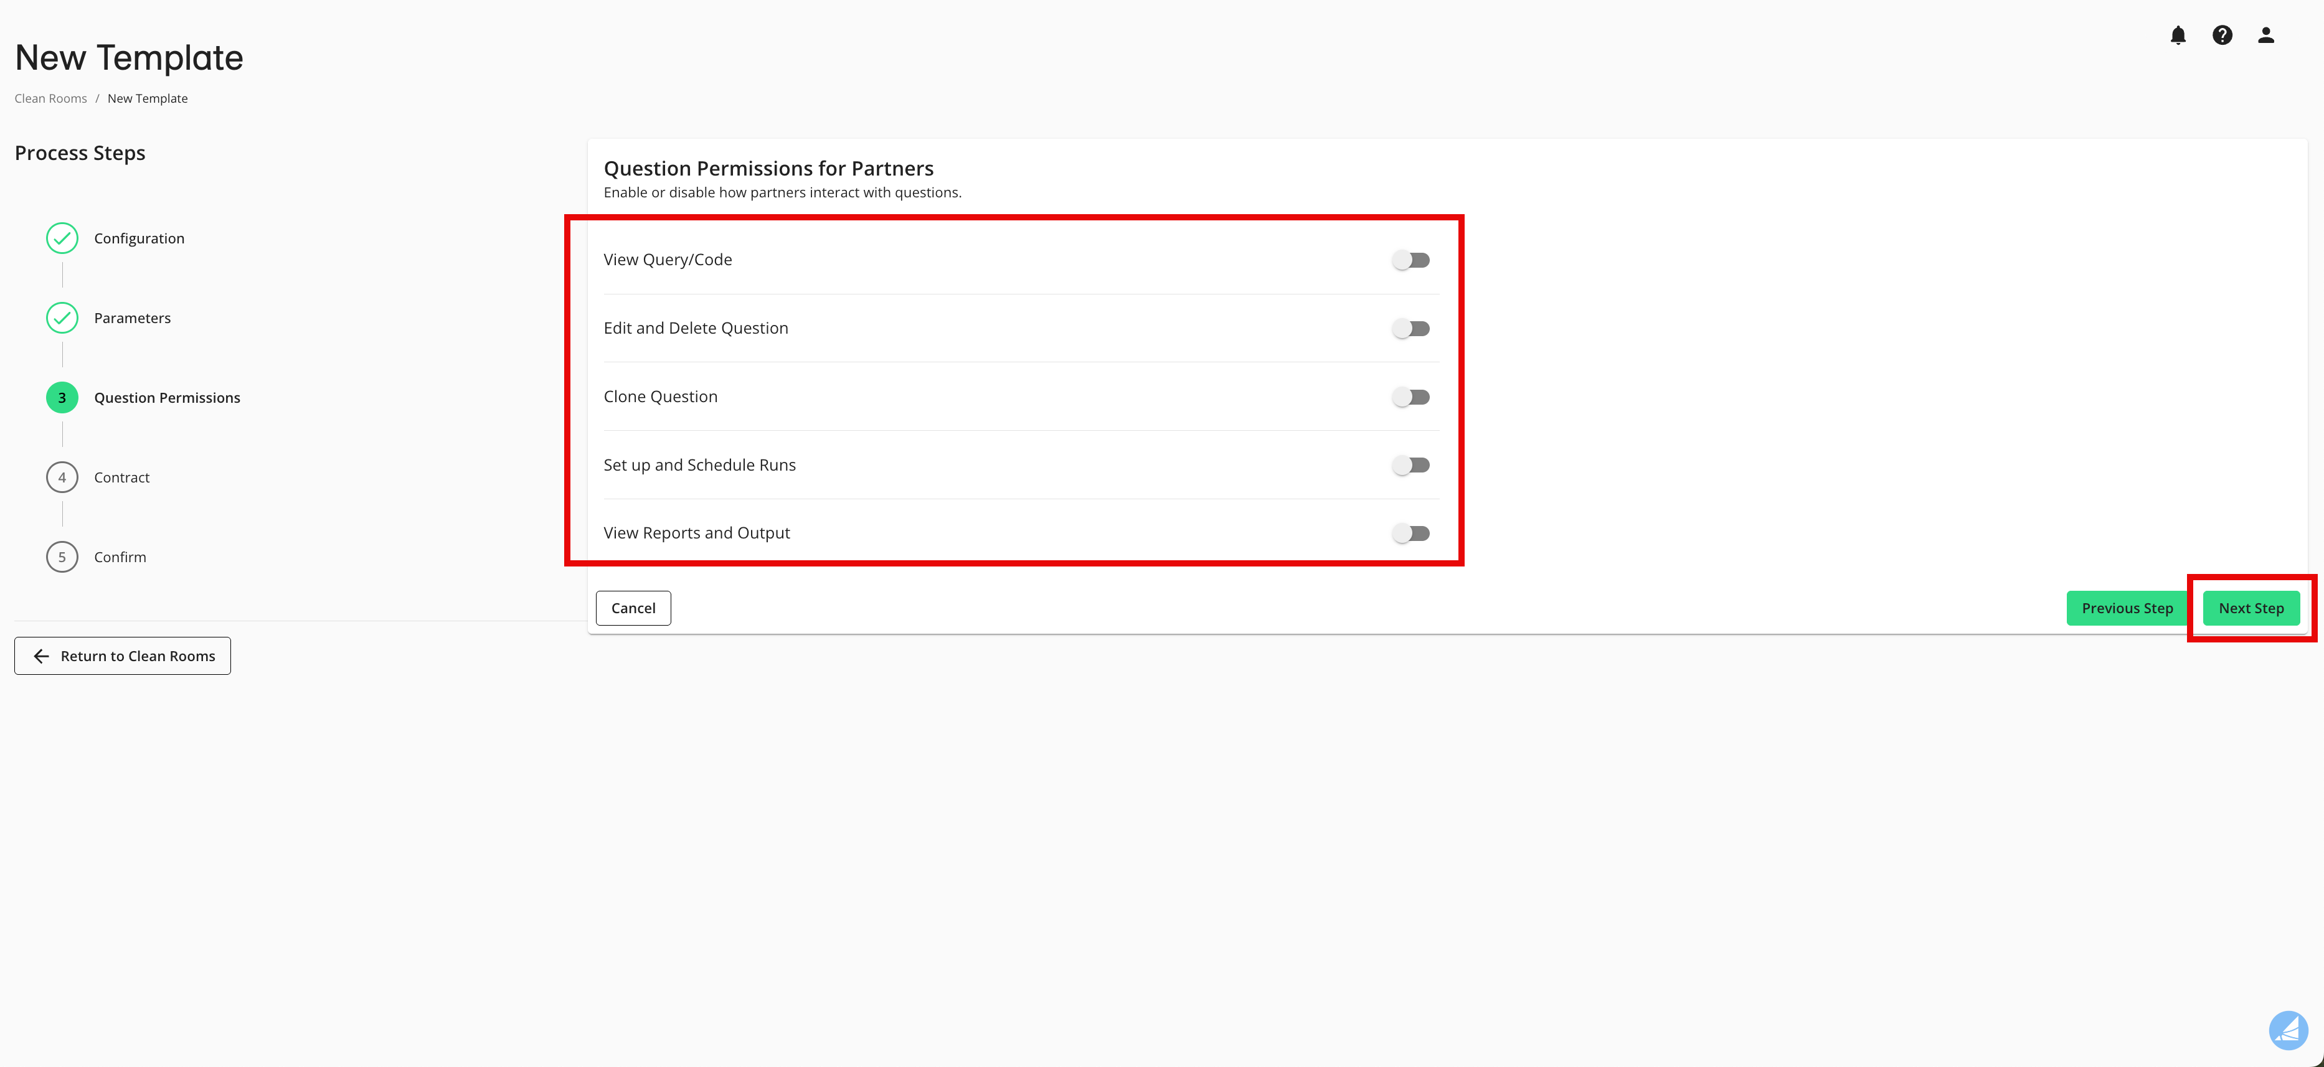This screenshot has width=2324, height=1067.
Task: Enable the View Query/Code toggle
Action: [x=1411, y=259]
